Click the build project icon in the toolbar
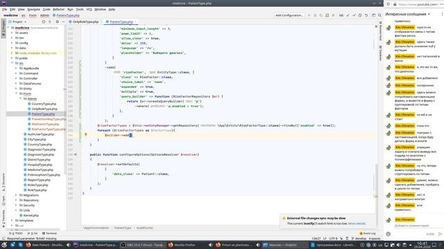The width and height of the screenshot is (444, 249). click(327, 15)
